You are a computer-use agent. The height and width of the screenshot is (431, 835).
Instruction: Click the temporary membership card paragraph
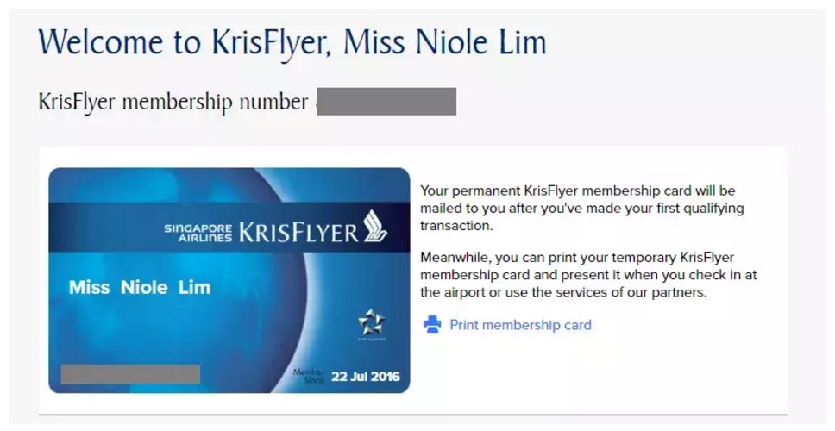(x=588, y=275)
